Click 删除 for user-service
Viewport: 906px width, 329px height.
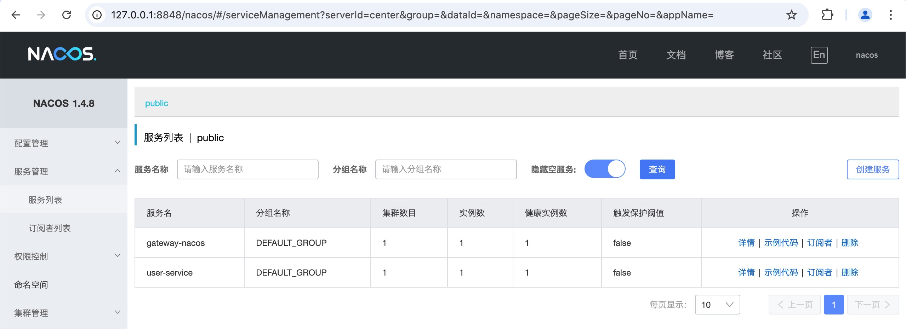coord(850,272)
